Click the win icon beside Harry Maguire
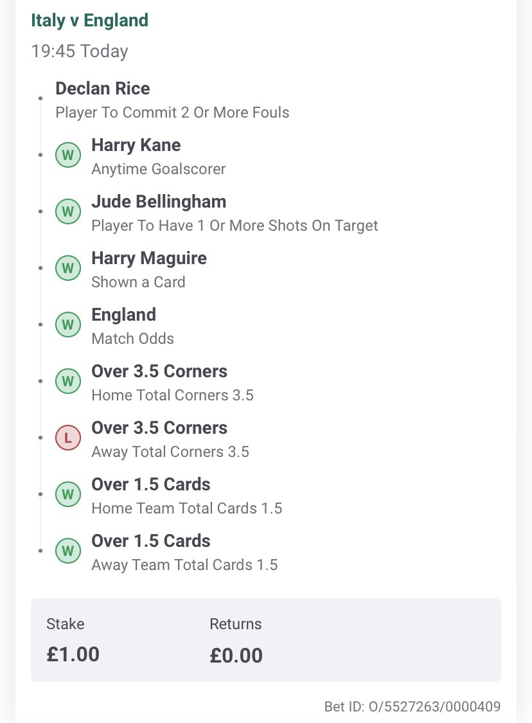 tap(68, 268)
